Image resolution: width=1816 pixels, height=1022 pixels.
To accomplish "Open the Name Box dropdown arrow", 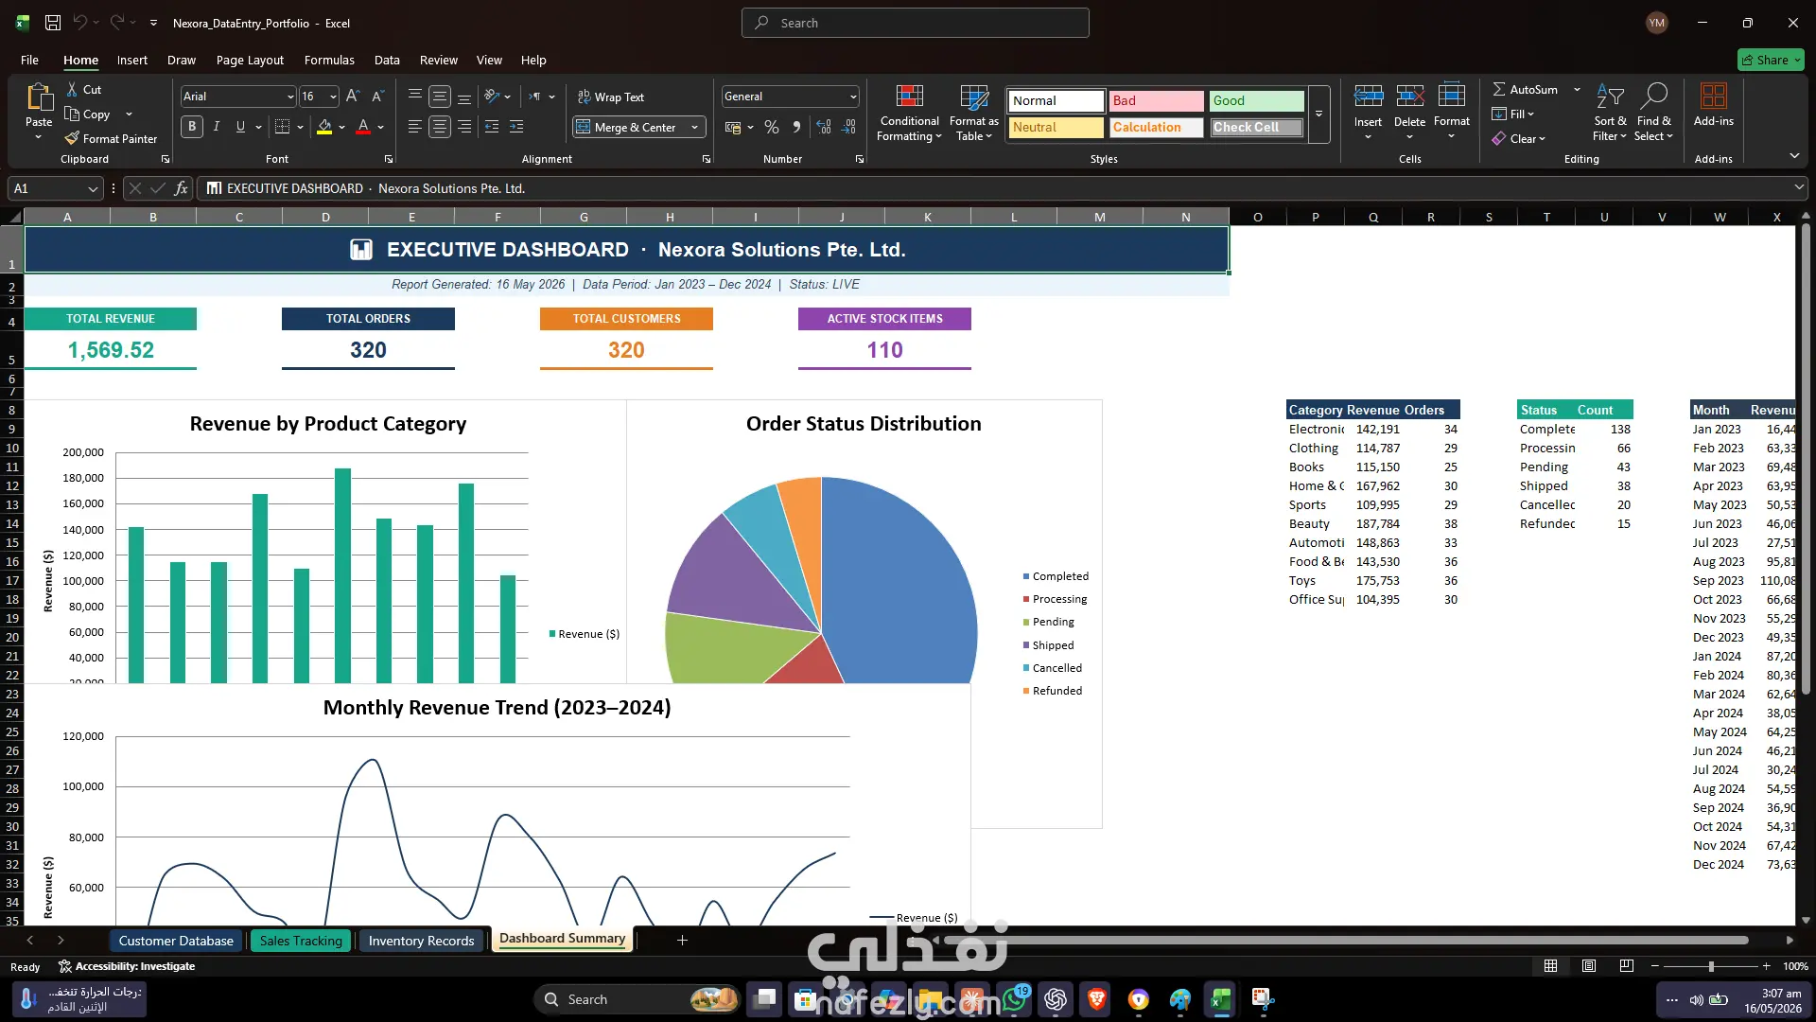I will coord(93,188).
